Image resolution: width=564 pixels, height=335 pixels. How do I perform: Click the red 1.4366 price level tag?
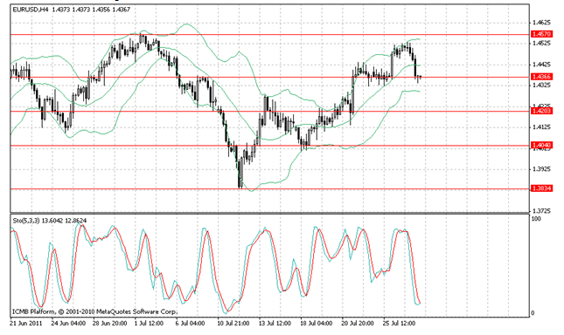(541, 77)
